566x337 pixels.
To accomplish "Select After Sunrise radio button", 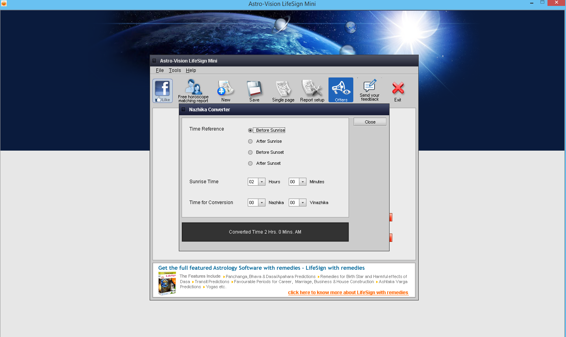I will (x=250, y=141).
